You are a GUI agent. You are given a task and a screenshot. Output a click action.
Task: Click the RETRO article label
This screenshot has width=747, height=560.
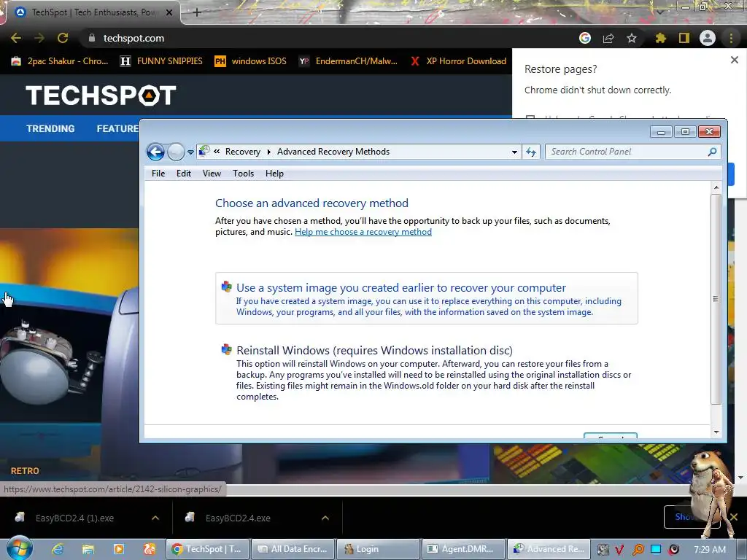tap(25, 471)
